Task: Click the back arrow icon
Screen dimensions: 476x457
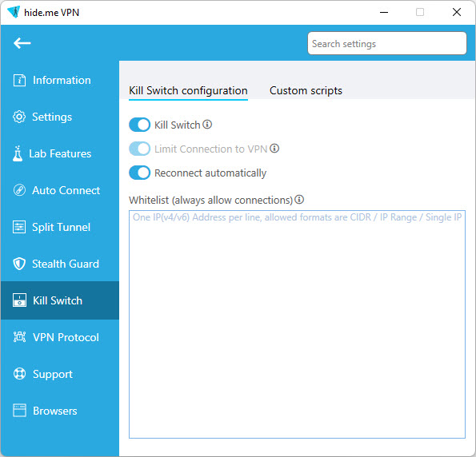Action: (22, 43)
